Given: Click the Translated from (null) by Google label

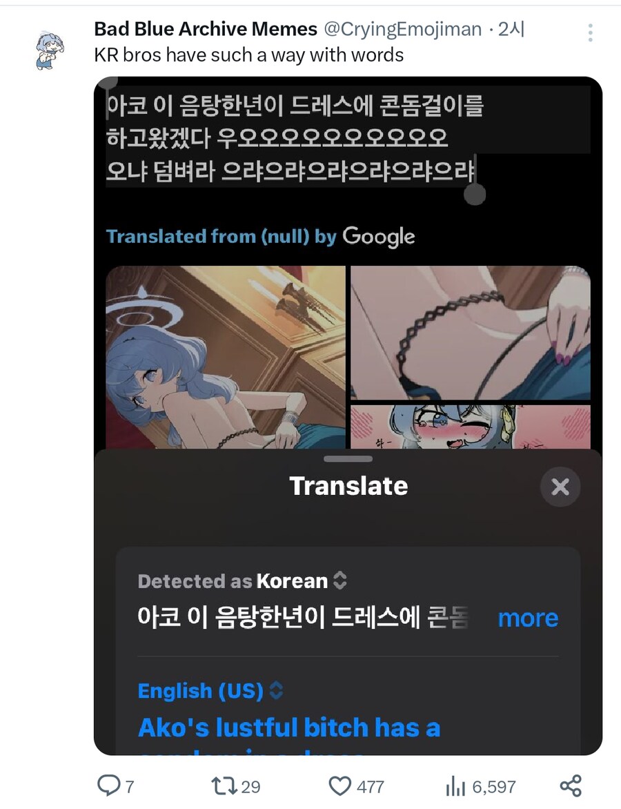Looking at the screenshot, I should [x=260, y=236].
